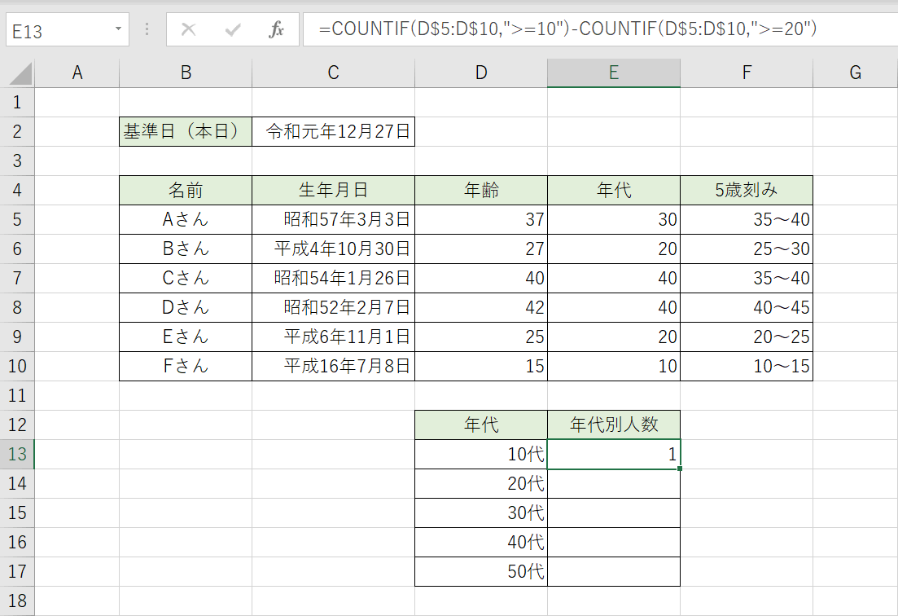Click the cell containing 令和元年12月27日

[x=332, y=131]
